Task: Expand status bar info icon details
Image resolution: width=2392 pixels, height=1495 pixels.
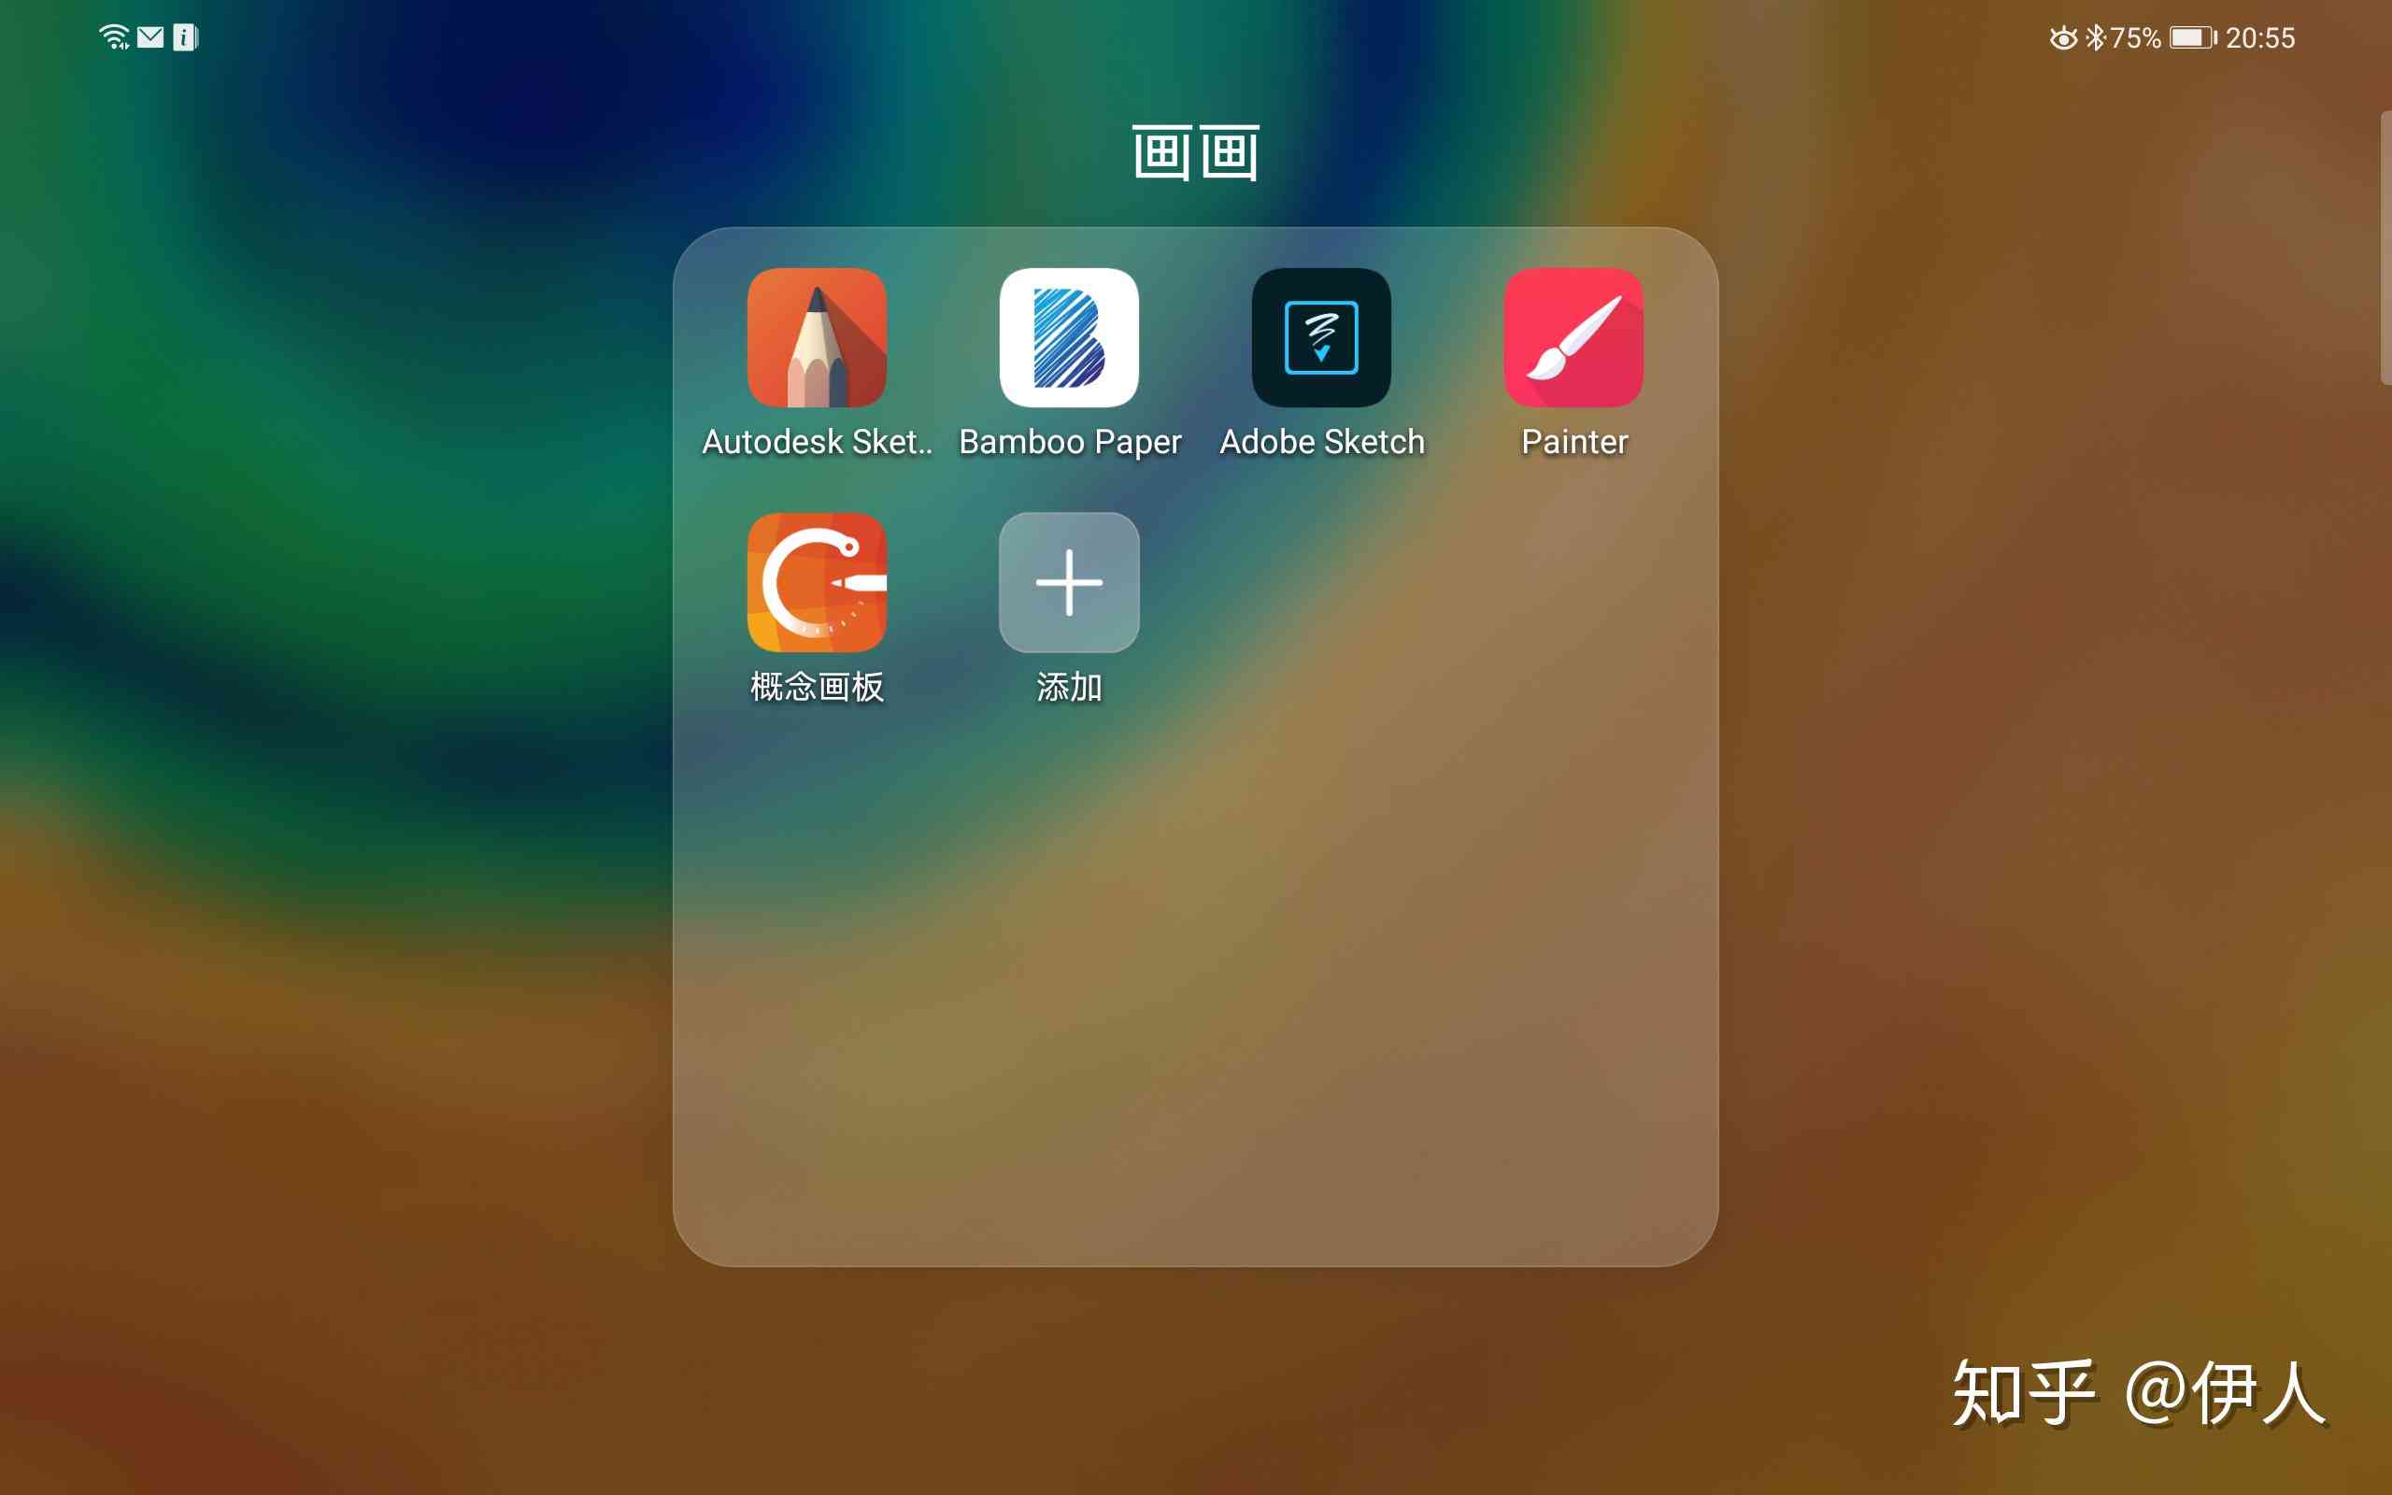Action: [184, 38]
